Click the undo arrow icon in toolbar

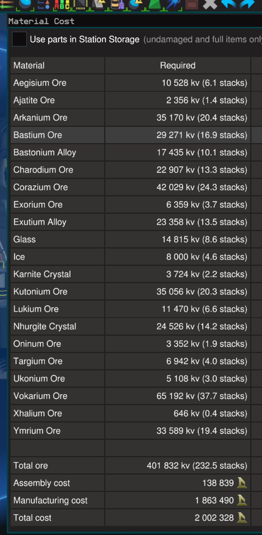pos(229,4)
